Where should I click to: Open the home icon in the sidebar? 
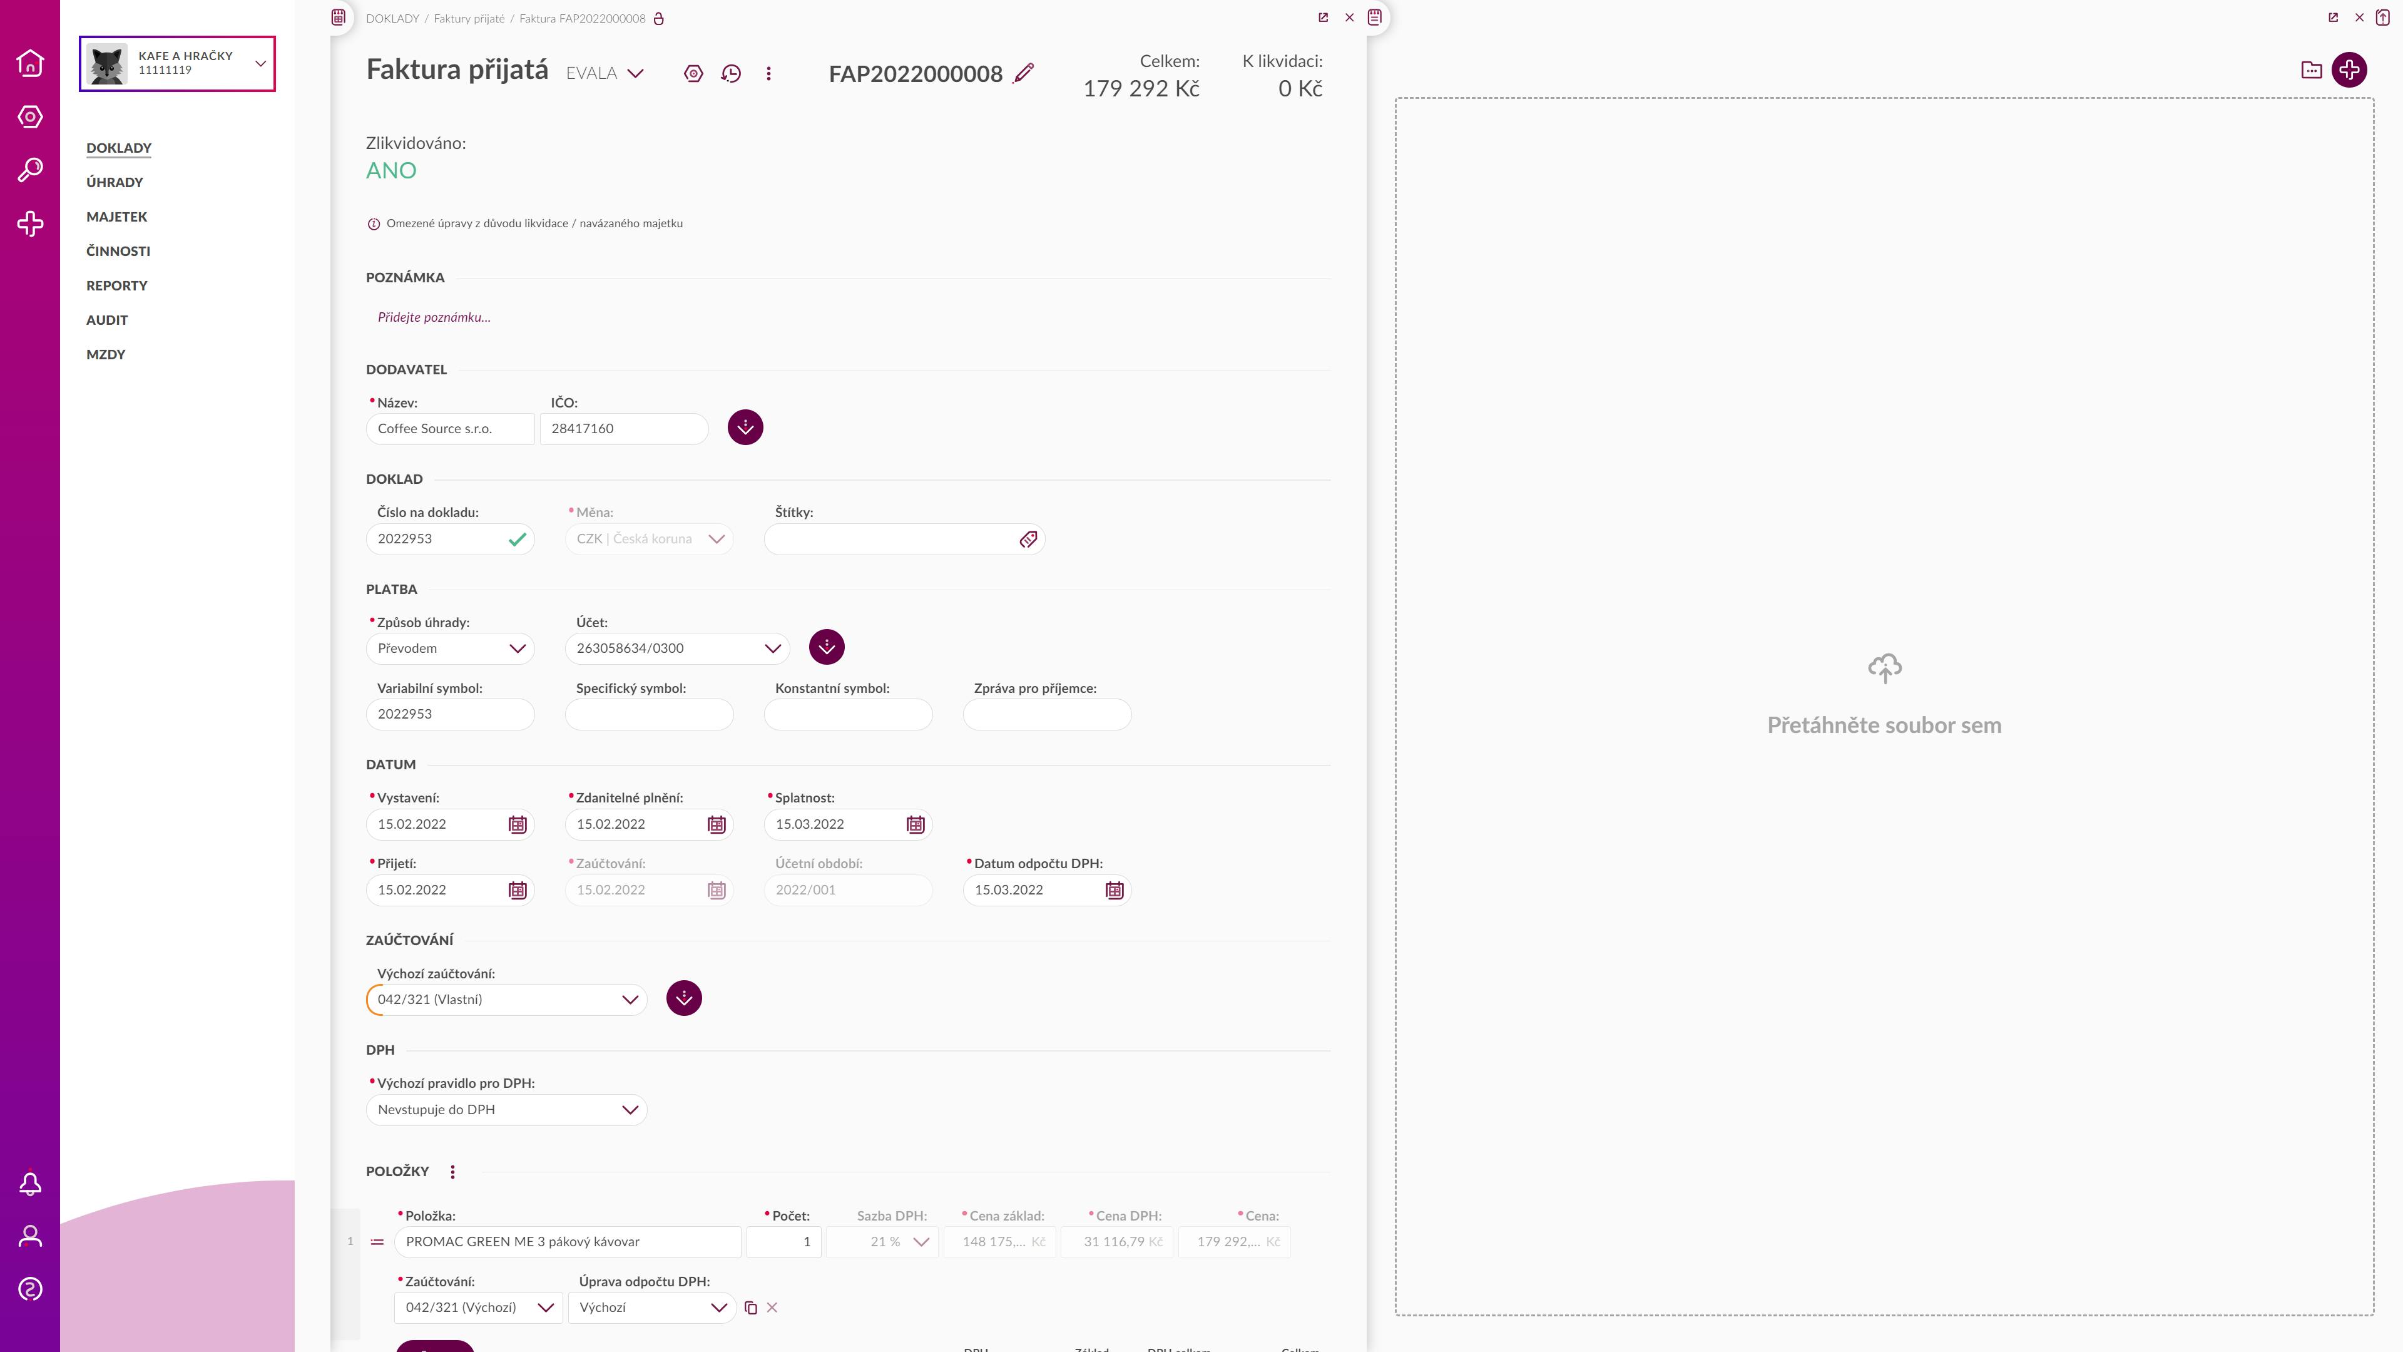tap(30, 63)
